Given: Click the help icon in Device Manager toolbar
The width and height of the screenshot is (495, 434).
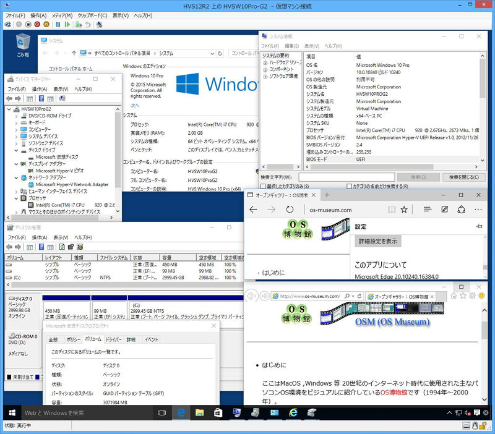Looking at the screenshot, I should (x=41, y=98).
